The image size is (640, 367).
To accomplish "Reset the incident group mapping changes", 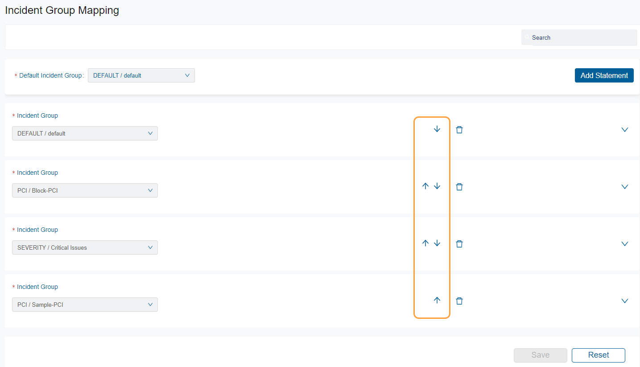I will [598, 355].
